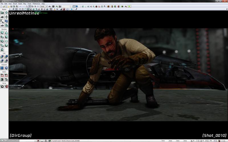The image size is (228, 142).
Task: Open the World coordinate system dropdown
Action: point(44,7)
